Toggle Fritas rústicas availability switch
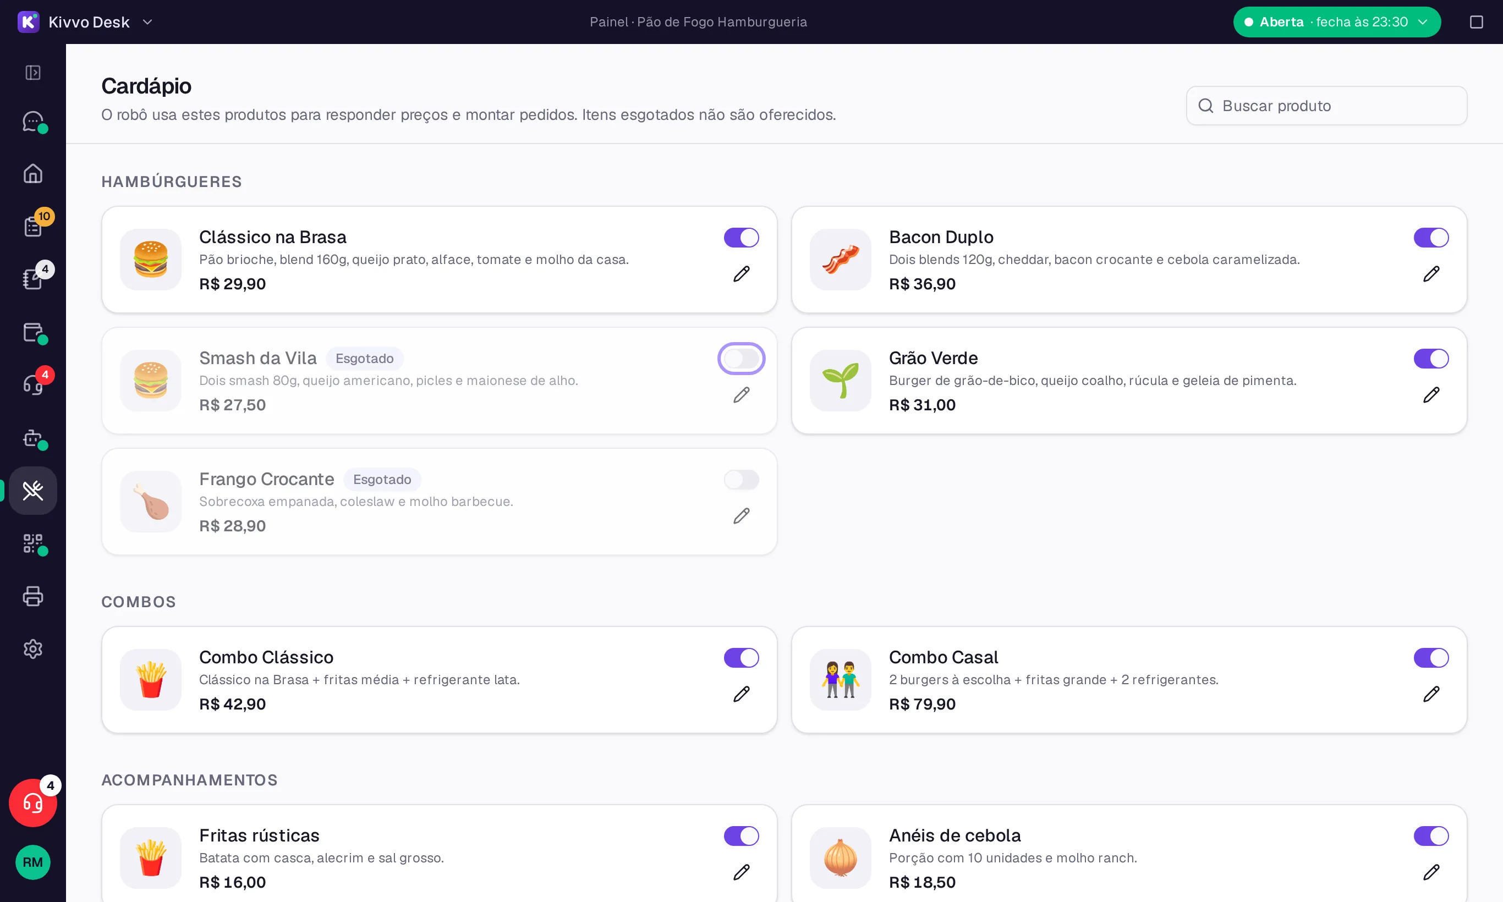This screenshot has height=902, width=1503. coord(741,836)
